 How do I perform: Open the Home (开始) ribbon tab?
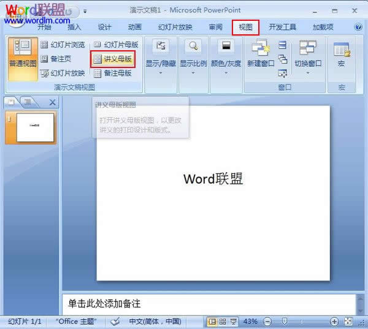[45, 27]
